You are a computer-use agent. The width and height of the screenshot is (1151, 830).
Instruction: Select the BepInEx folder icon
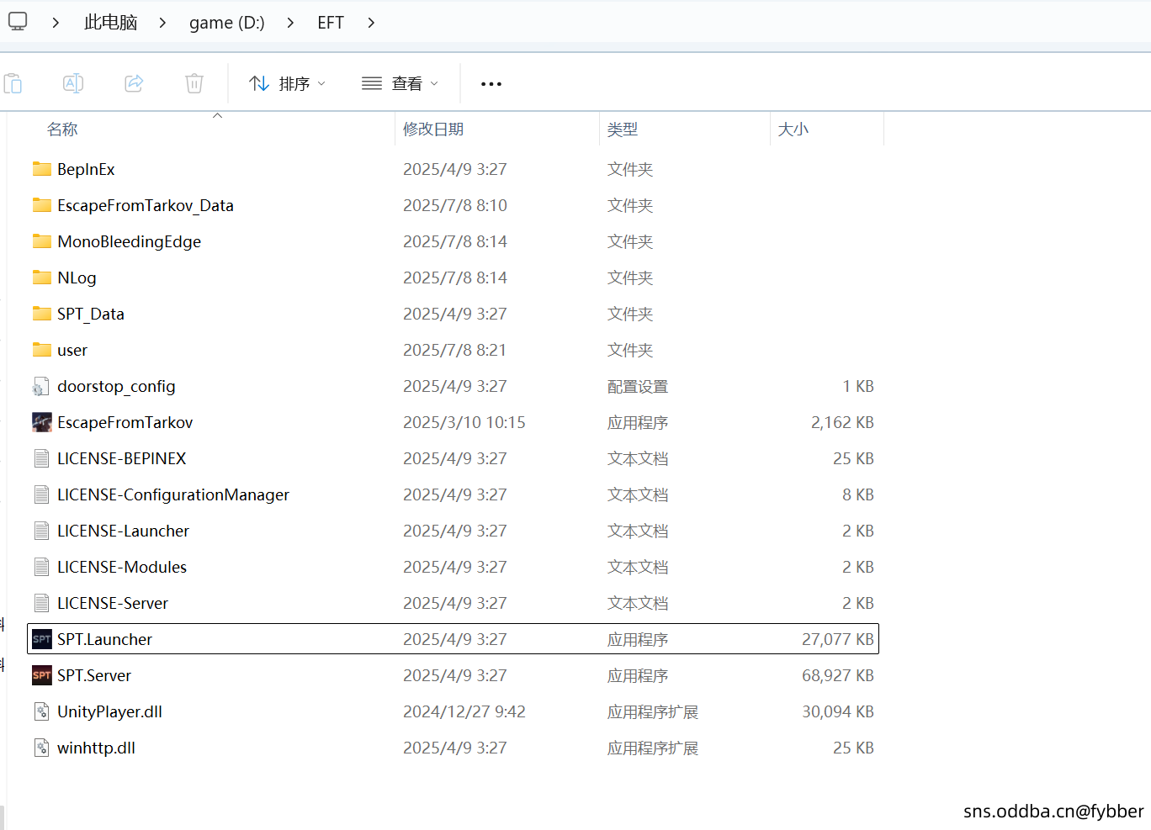(42, 169)
